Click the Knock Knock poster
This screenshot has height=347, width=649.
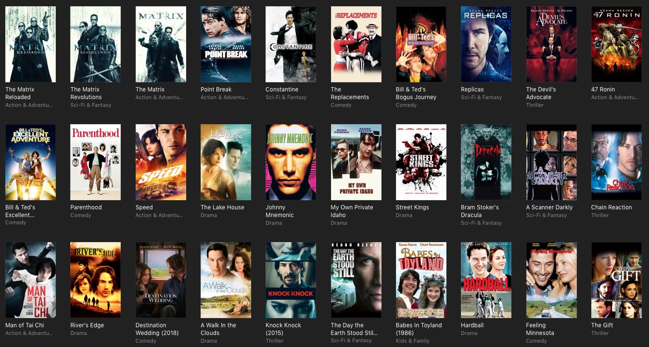(x=291, y=280)
